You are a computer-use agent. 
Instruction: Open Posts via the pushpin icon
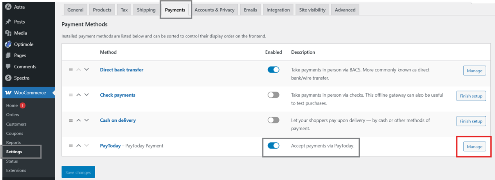8,22
